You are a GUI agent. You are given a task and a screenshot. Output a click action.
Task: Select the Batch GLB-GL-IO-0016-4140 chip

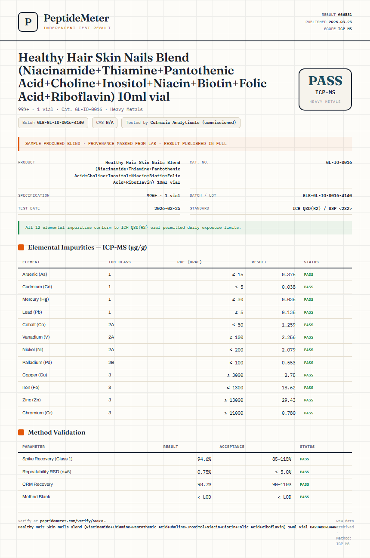[x=53, y=123]
